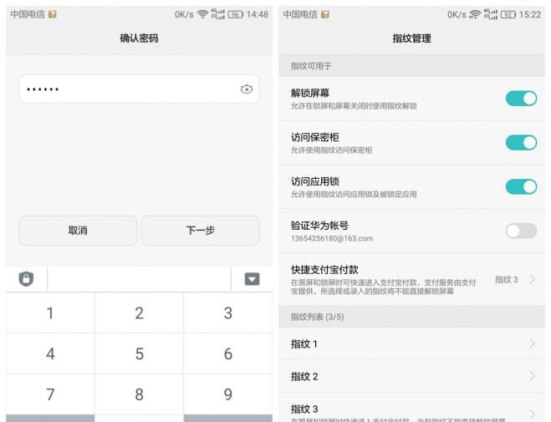This screenshot has height=422, width=551.
Task: Tap the 下一步 next button
Action: tap(201, 231)
